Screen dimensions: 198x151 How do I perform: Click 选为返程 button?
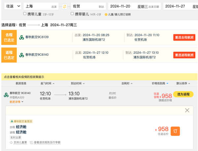click(183, 94)
